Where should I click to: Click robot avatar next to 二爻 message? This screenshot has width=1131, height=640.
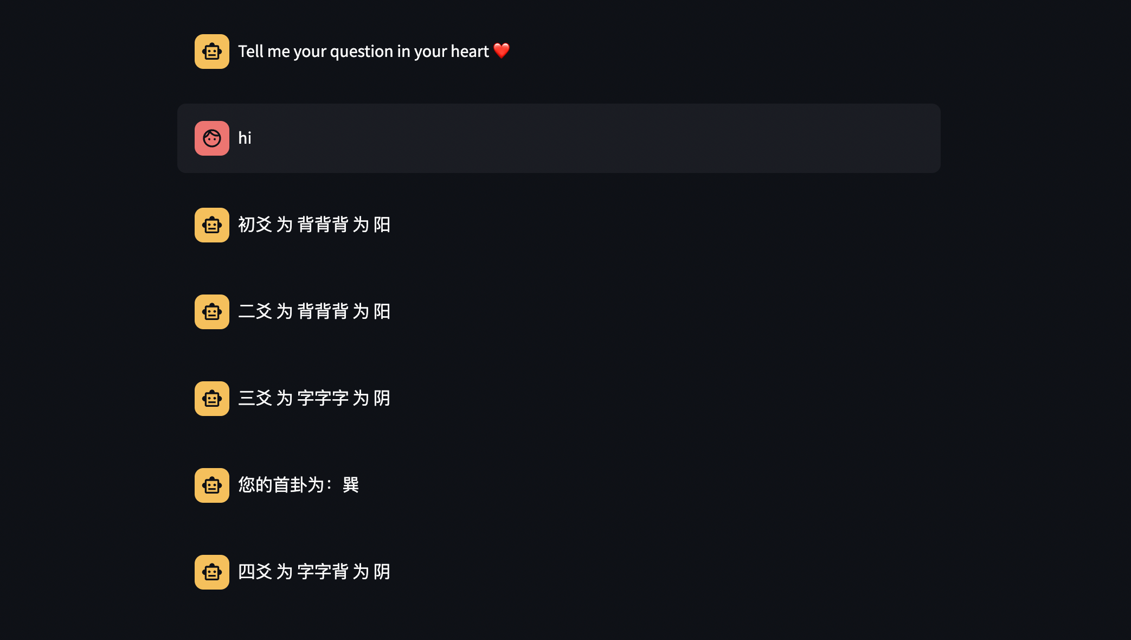click(211, 312)
